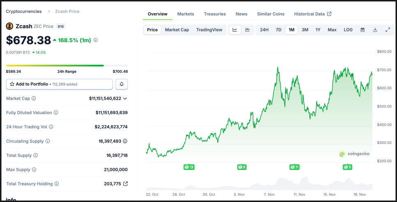Open the Markets tab

pos(185,14)
